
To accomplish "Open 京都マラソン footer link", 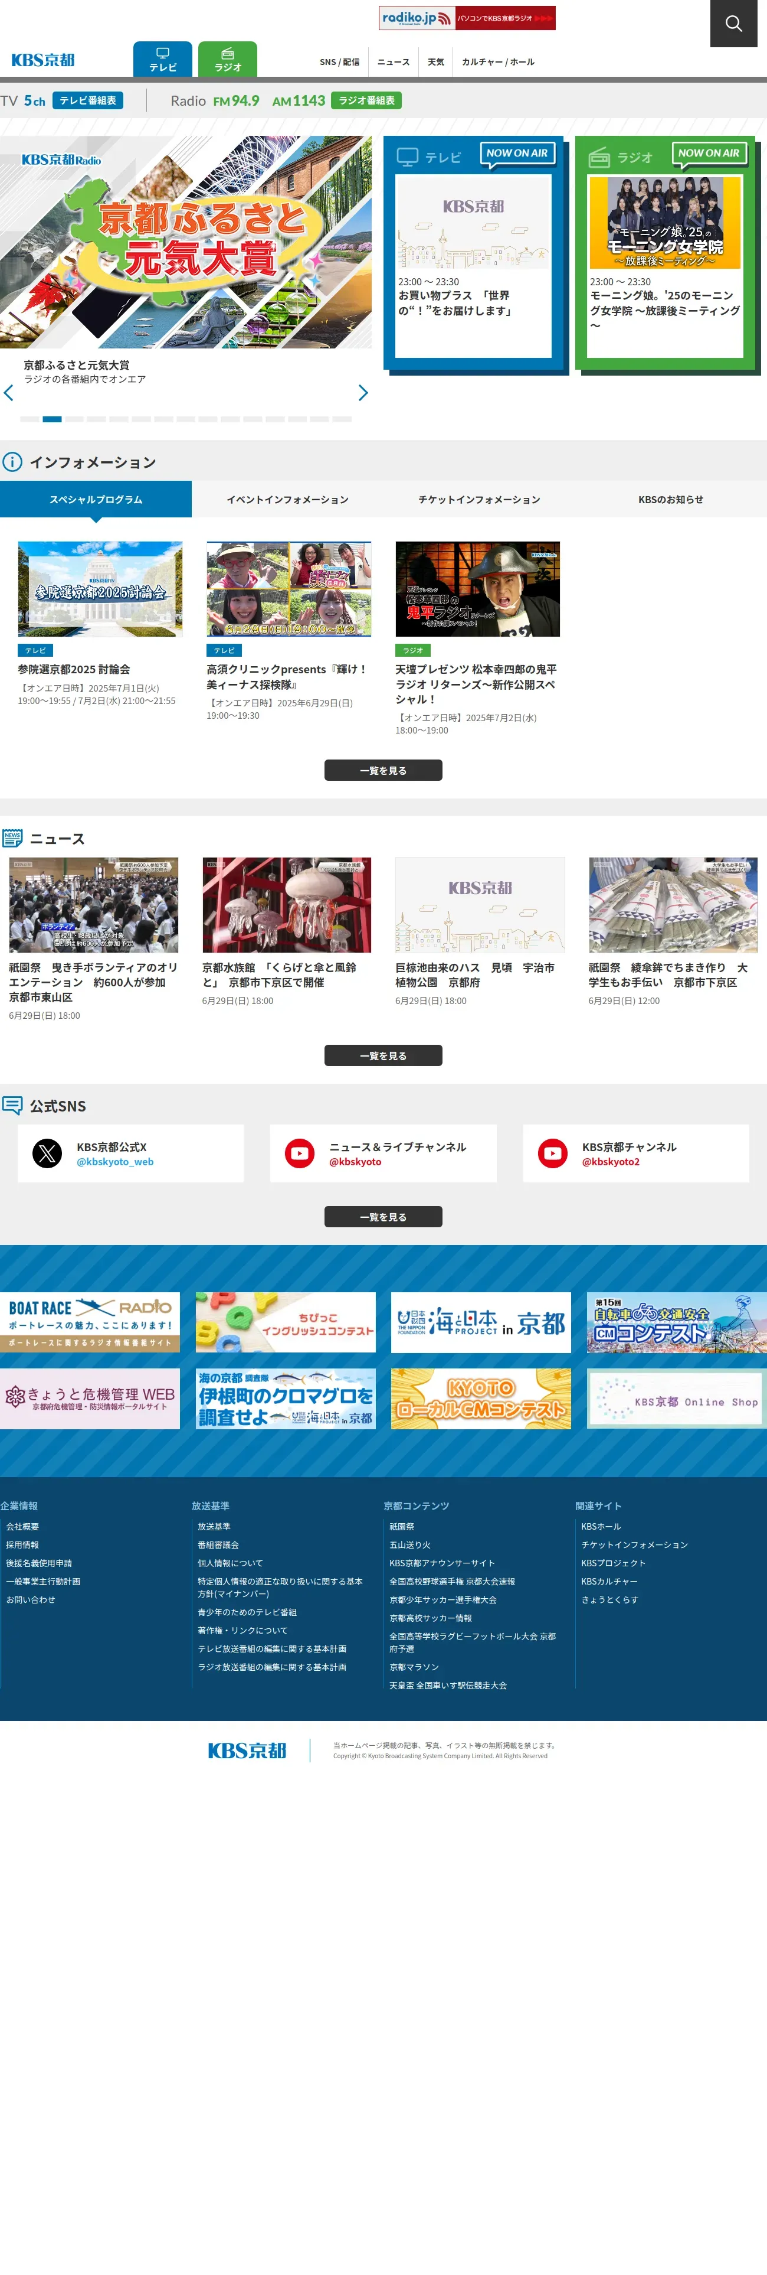I will [414, 1667].
